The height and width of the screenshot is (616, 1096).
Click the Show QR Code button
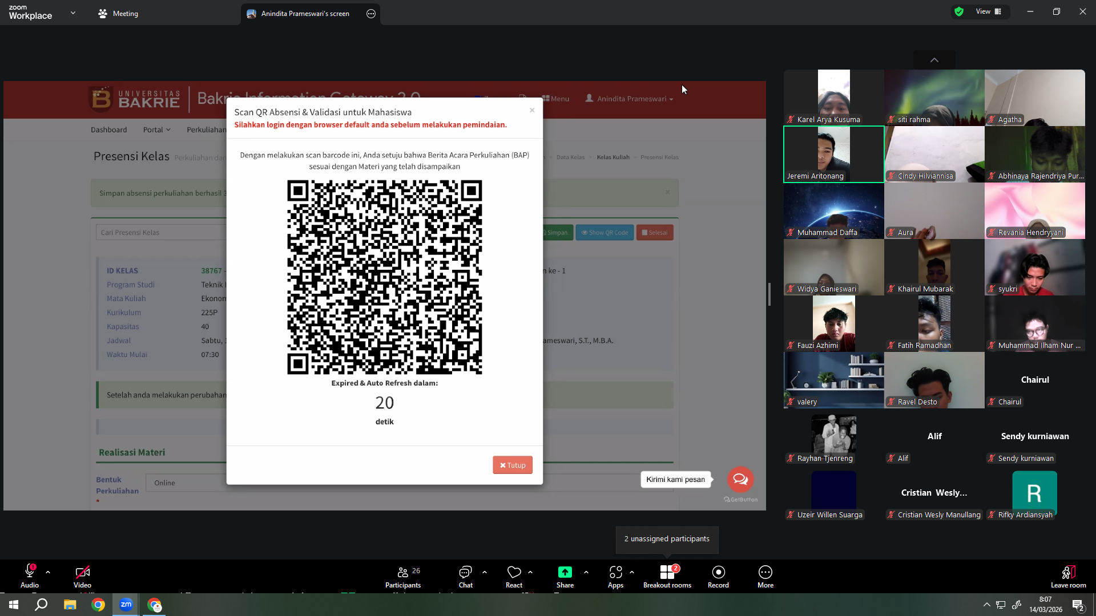[x=605, y=232]
